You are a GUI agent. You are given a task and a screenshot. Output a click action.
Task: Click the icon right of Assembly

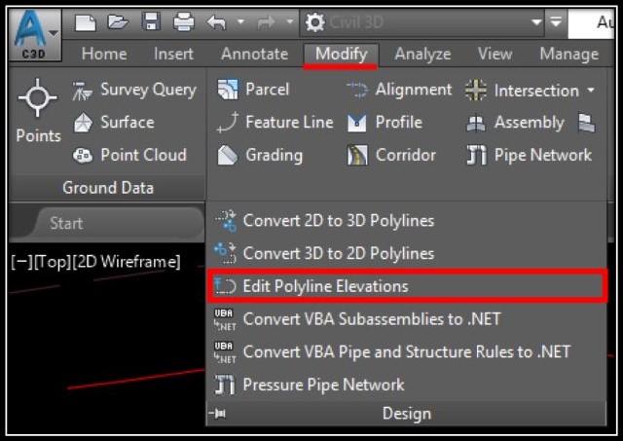pos(586,124)
